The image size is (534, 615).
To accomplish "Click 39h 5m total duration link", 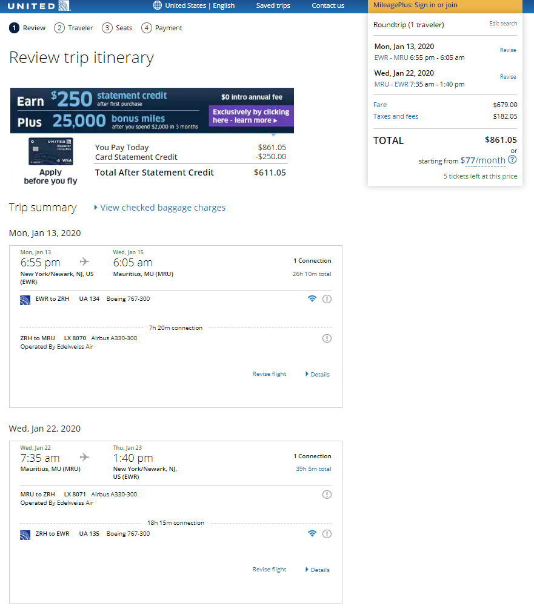I will pos(314,469).
